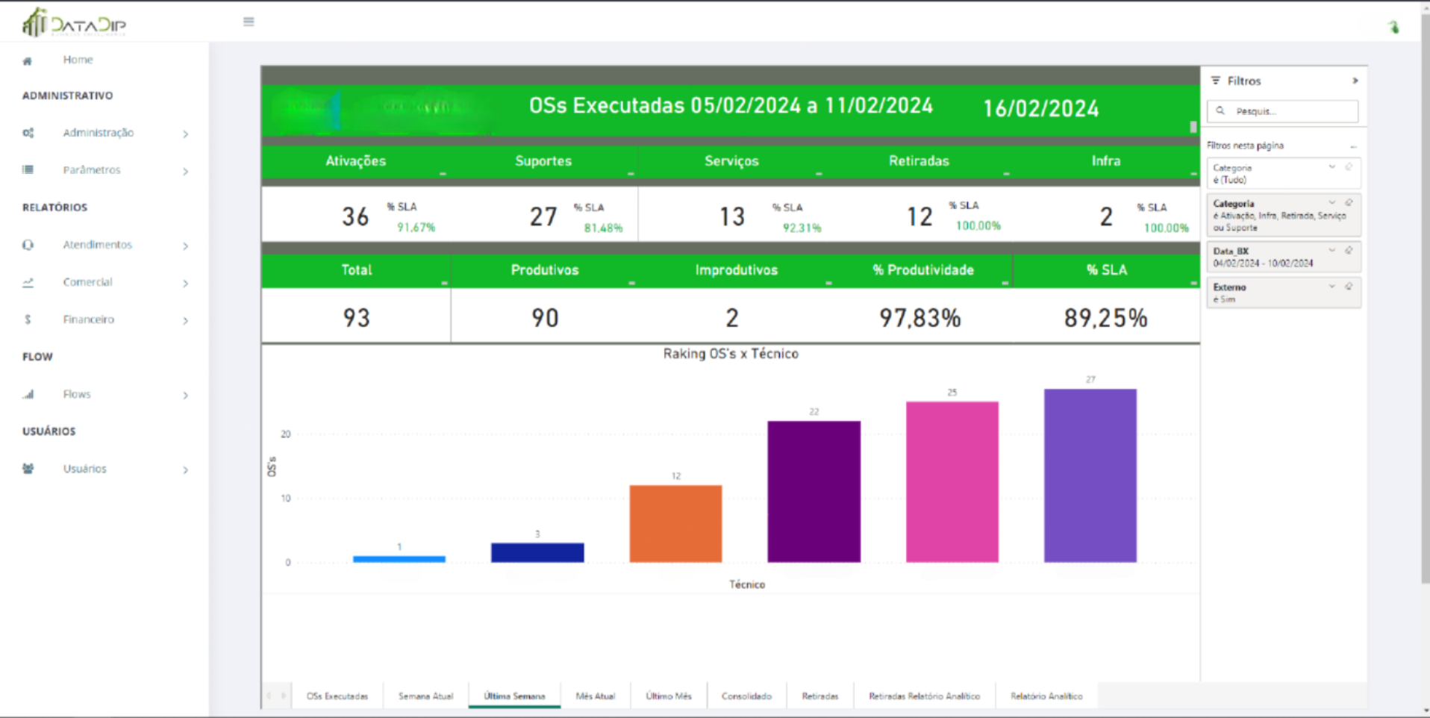This screenshot has height=718, width=1430.
Task: Switch to the OSs Executadas tab
Action: pyautogui.click(x=337, y=696)
